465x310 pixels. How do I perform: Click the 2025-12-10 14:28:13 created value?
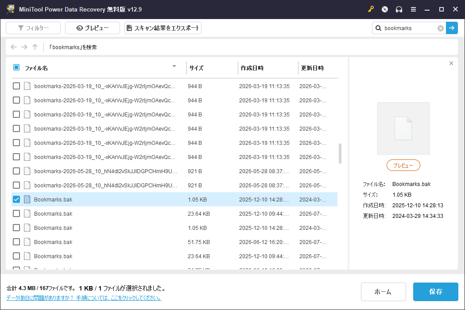point(418,205)
